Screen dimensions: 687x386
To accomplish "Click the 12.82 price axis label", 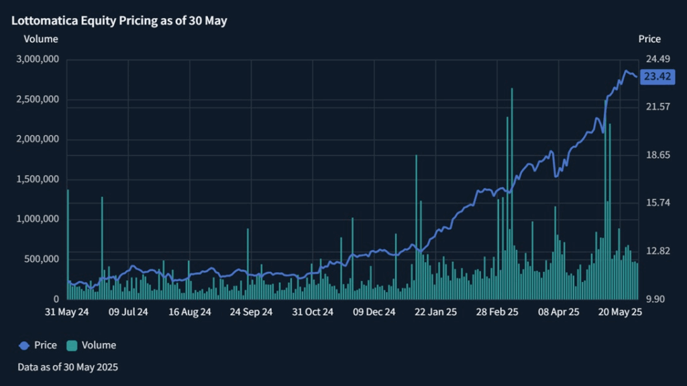I will 658,251.
